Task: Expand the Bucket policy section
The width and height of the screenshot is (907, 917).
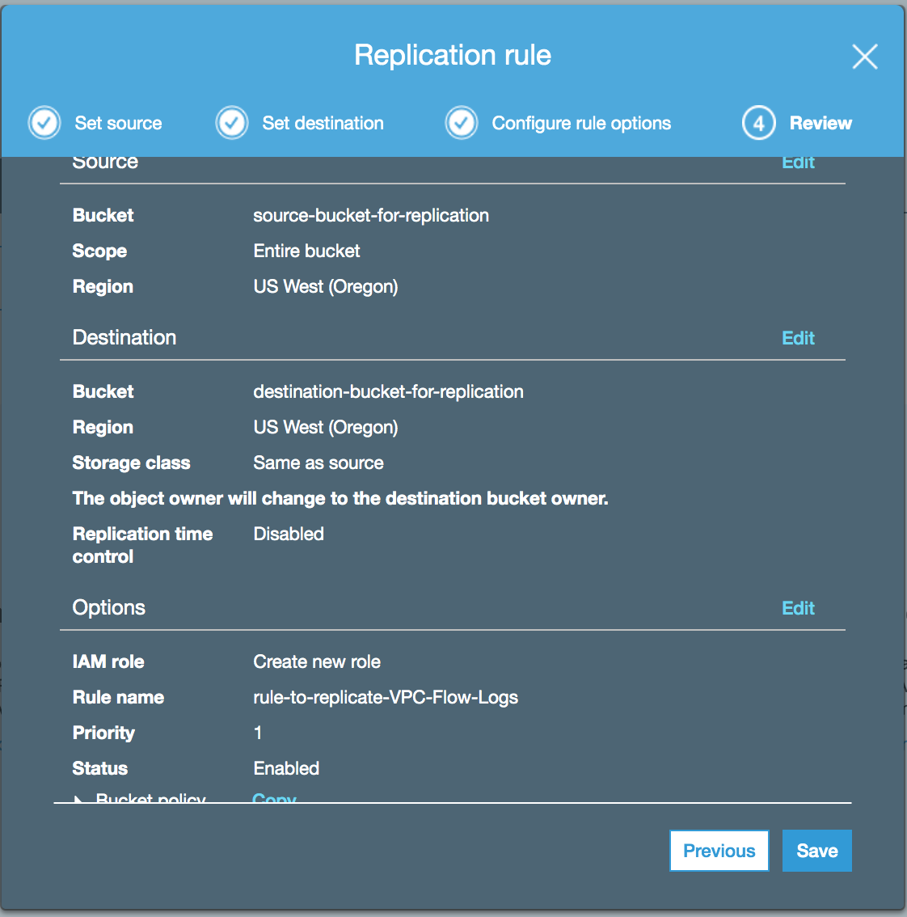Action: pos(78,799)
